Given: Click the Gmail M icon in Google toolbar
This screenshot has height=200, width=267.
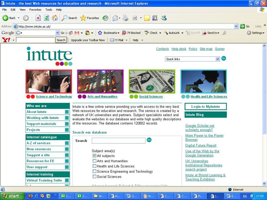Looking at the screenshot, I should click(77, 33).
